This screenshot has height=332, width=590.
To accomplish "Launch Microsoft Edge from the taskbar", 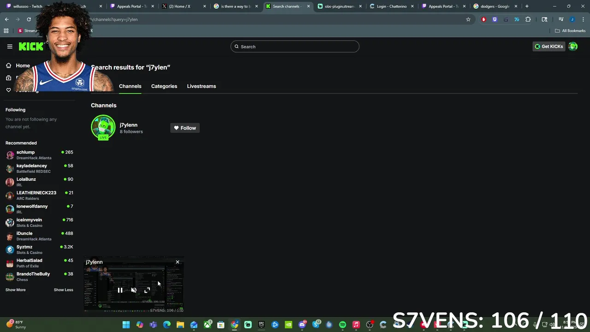I will click(x=167, y=325).
